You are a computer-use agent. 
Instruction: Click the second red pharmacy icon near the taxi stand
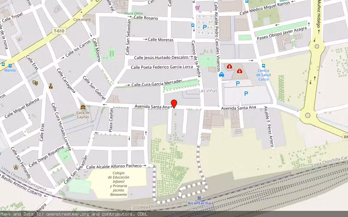point(229,67)
